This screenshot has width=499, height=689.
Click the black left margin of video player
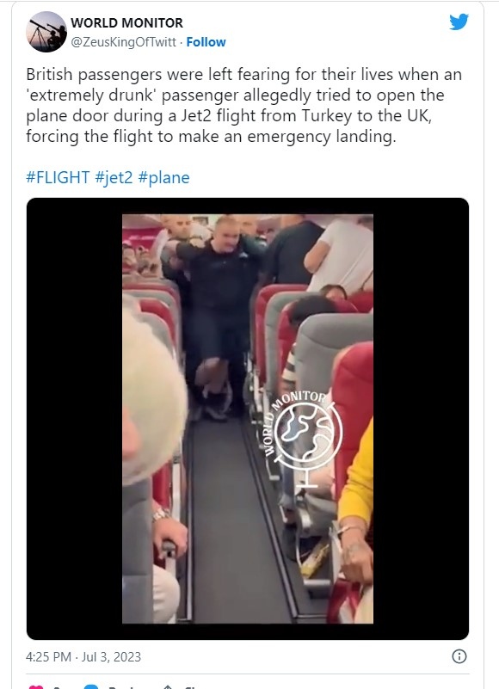[x=74, y=419]
